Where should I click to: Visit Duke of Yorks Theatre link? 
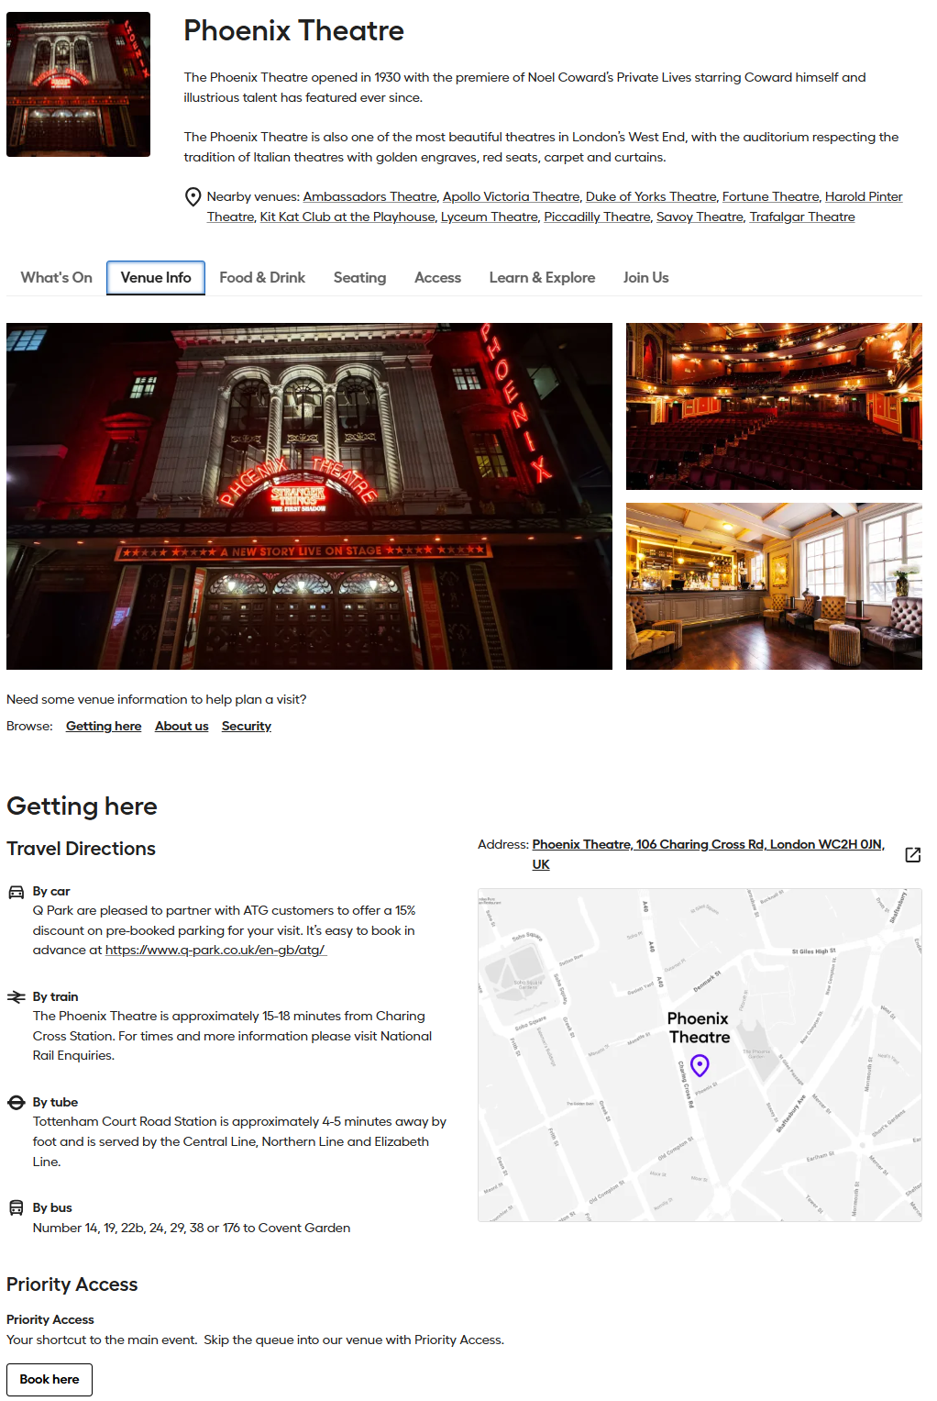651,197
